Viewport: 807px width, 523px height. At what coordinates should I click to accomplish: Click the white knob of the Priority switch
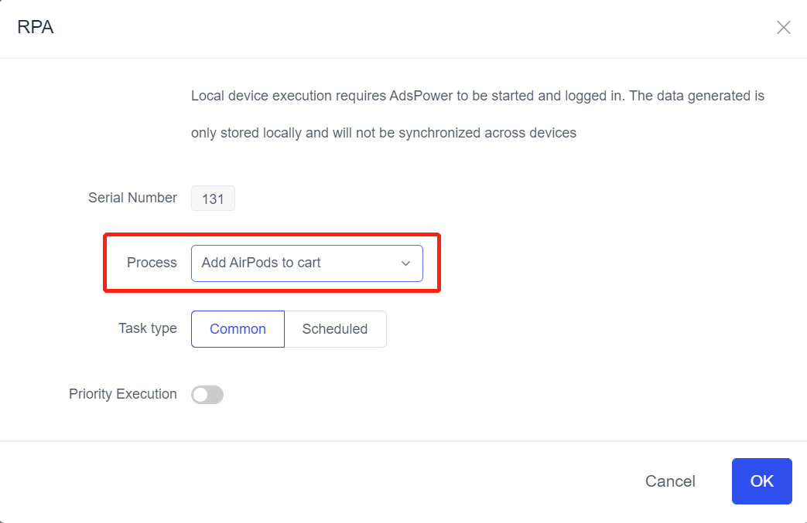coord(200,395)
